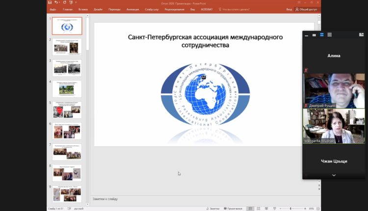Click the zoom out minus button
Viewport: 368px width, 211px height.
pyautogui.click(x=281, y=209)
